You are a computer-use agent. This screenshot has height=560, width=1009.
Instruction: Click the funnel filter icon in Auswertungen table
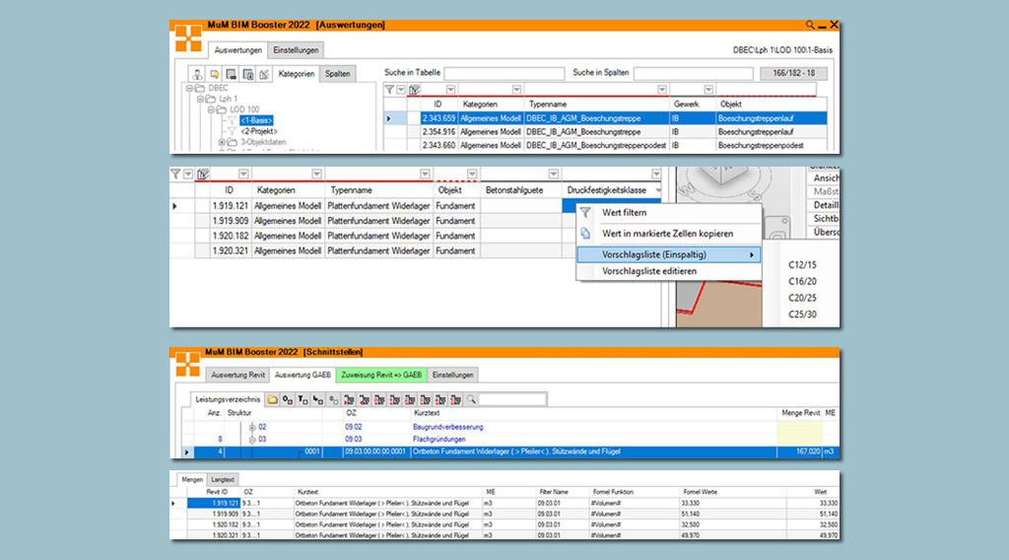click(x=389, y=90)
